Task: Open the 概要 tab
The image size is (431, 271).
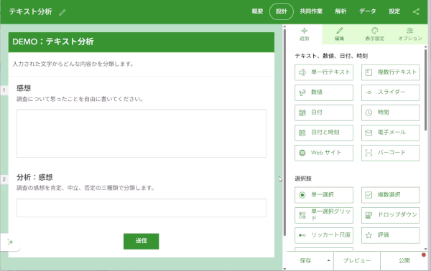Action: coord(257,11)
